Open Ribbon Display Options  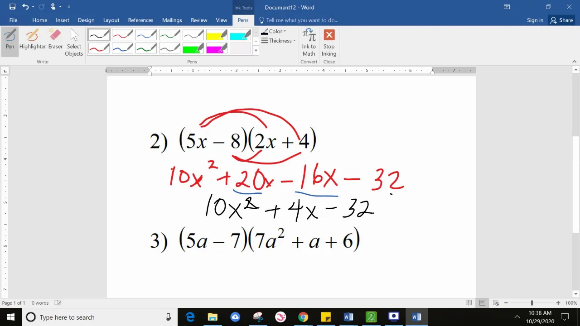(507, 7)
